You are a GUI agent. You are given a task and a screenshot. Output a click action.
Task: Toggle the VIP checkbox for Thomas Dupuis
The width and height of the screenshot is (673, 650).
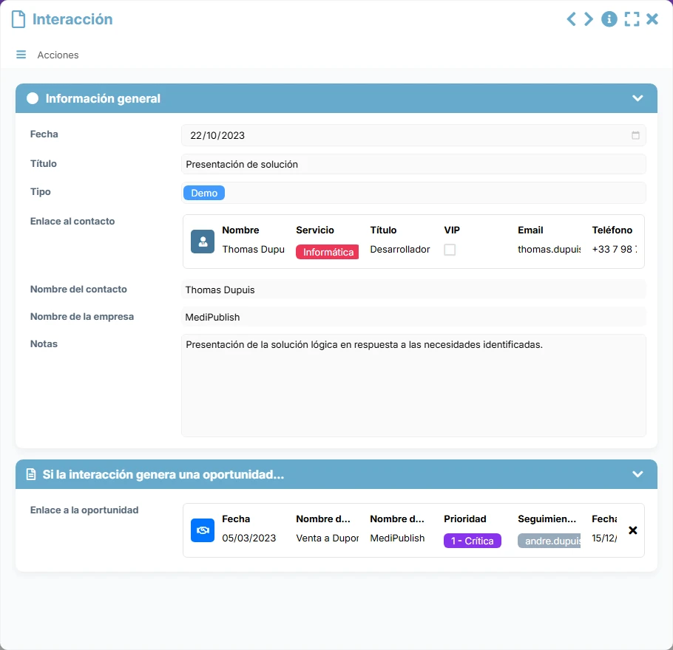[x=450, y=250]
